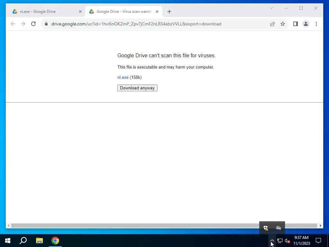Click the Download anyway button
Image resolution: width=329 pixels, height=247 pixels.
[137, 88]
